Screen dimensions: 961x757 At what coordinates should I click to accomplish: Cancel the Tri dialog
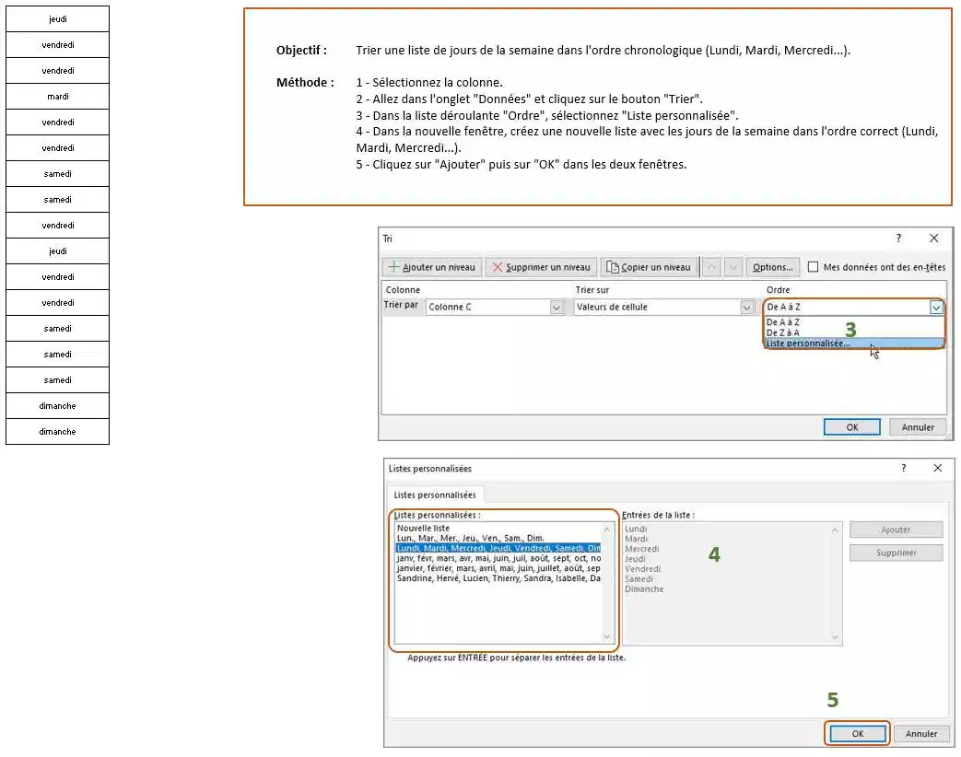pos(918,427)
